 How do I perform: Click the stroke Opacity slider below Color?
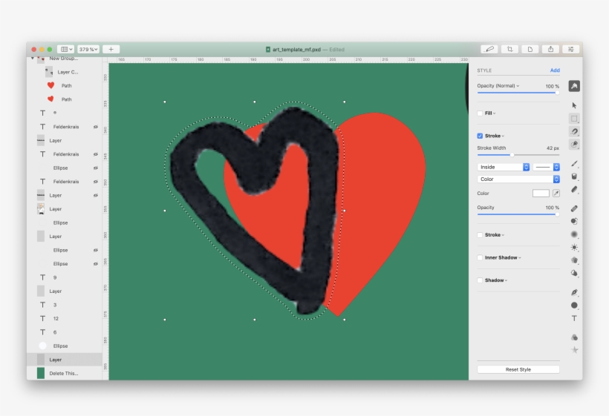pos(518,214)
